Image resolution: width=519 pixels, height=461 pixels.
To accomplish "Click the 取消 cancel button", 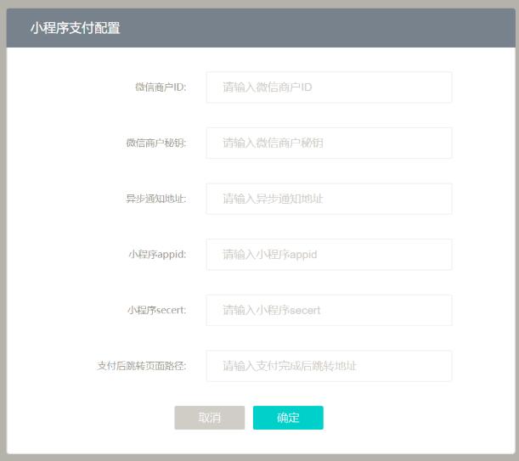I will tap(210, 418).
